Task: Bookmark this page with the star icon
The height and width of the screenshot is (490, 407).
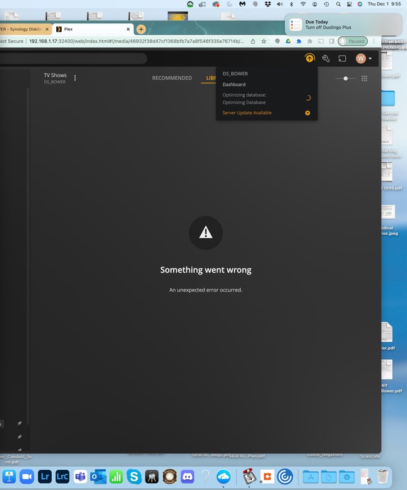Action: 264,41
